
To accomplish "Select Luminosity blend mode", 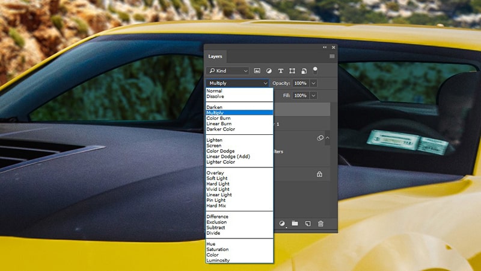I will tap(239, 261).
